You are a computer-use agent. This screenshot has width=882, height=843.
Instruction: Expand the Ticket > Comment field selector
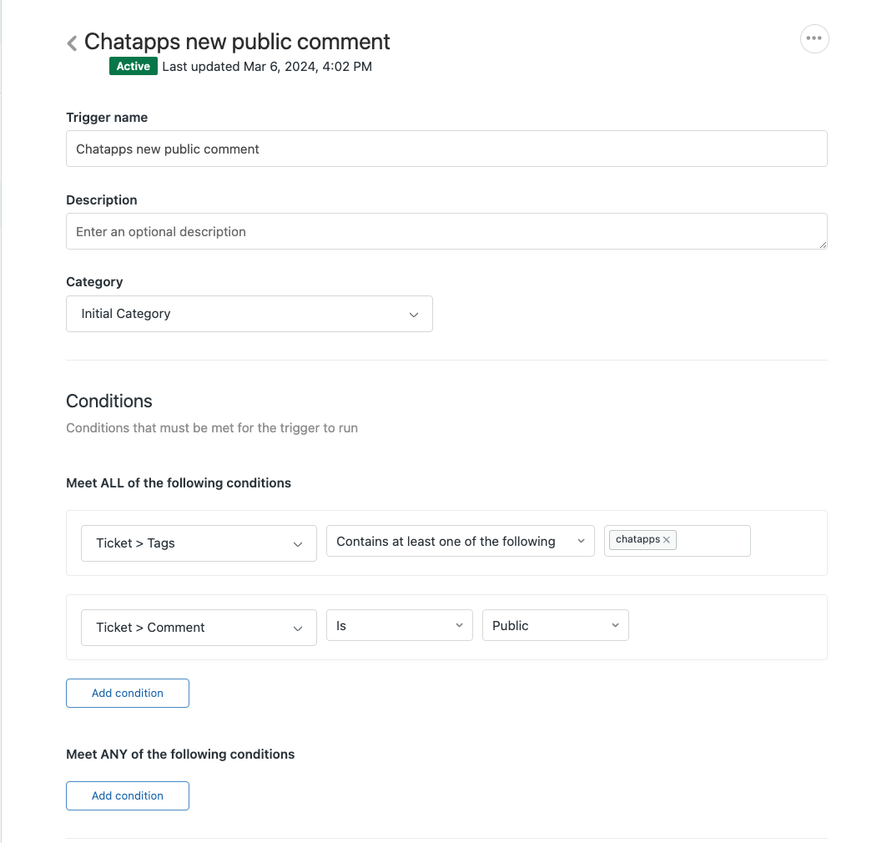[199, 628]
